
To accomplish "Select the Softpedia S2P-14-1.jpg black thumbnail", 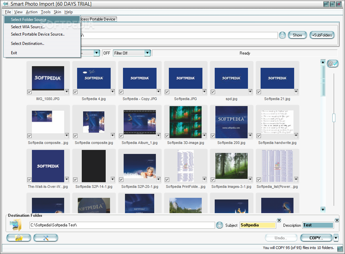I will point(94,166).
